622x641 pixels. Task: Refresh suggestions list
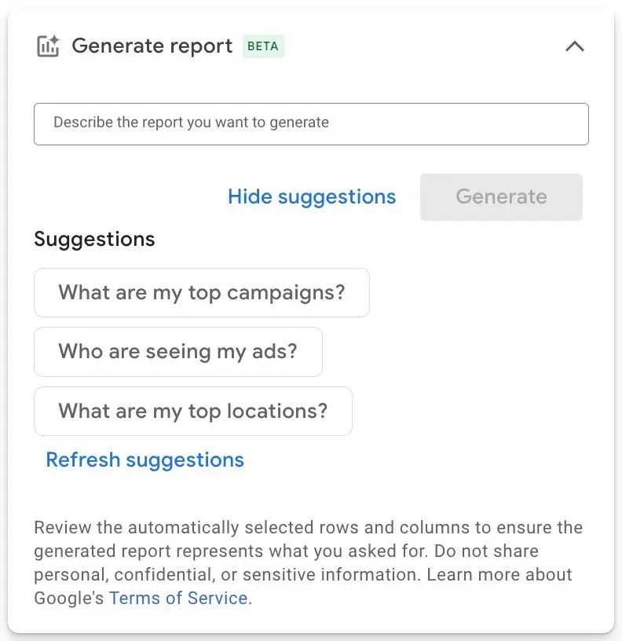coord(145,460)
